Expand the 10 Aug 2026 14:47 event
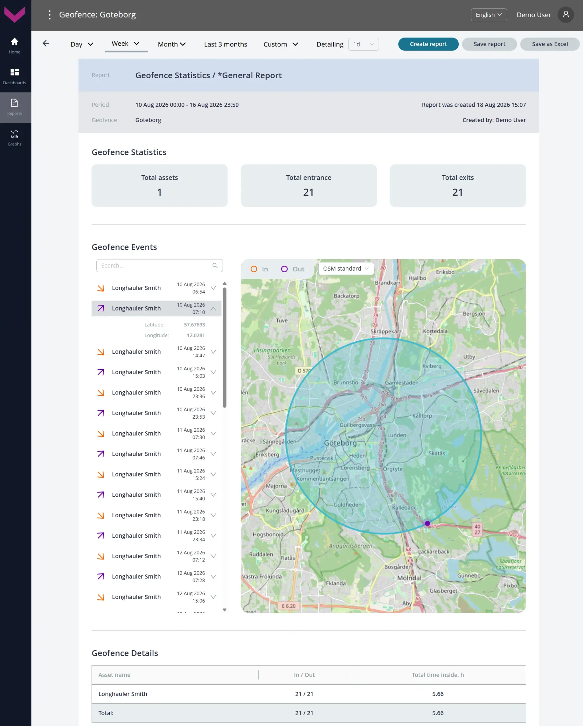The width and height of the screenshot is (583, 726). click(x=213, y=352)
